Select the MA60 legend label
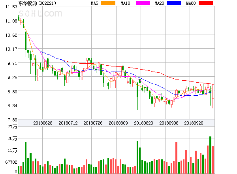The image size is (237, 174). tap(191, 3)
